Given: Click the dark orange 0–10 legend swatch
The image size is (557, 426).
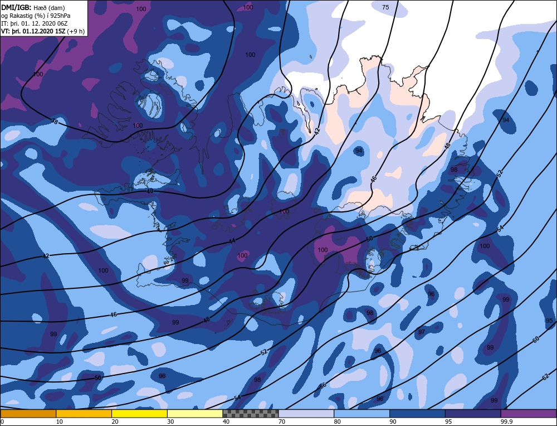Looking at the screenshot, I should coord(28,414).
